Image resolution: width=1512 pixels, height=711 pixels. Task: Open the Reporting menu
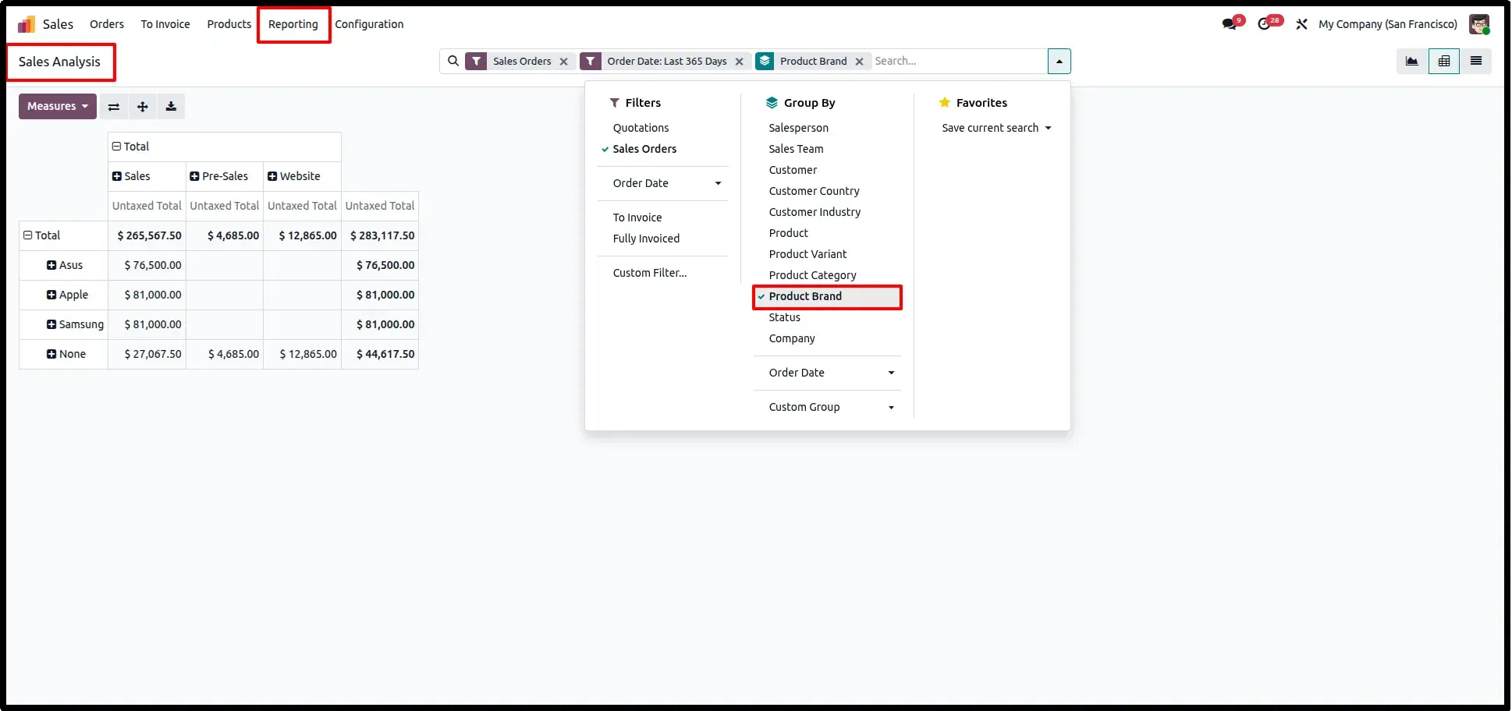pos(293,24)
